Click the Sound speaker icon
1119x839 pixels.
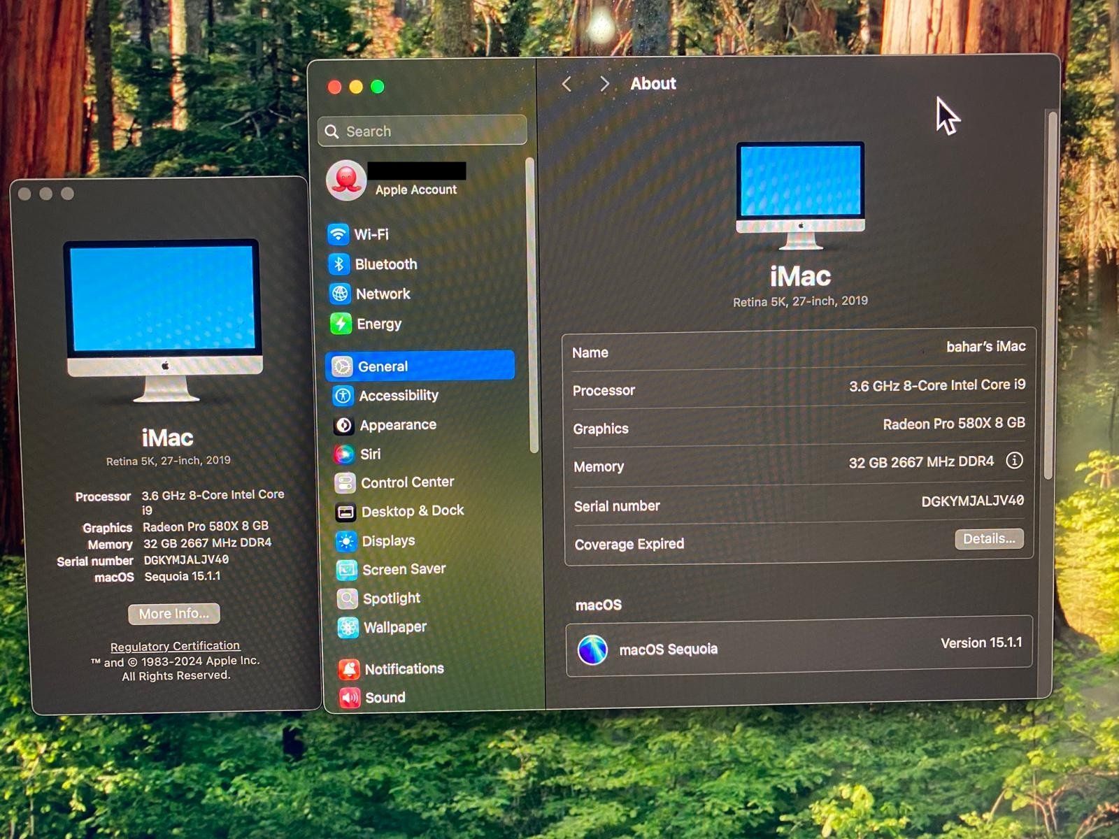(350, 697)
